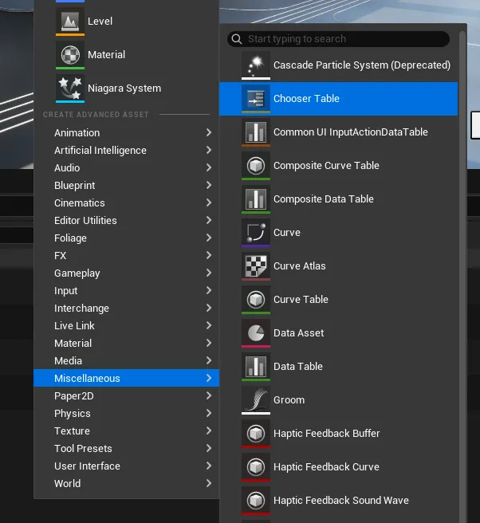Choose the 'Data Table' label

point(298,366)
